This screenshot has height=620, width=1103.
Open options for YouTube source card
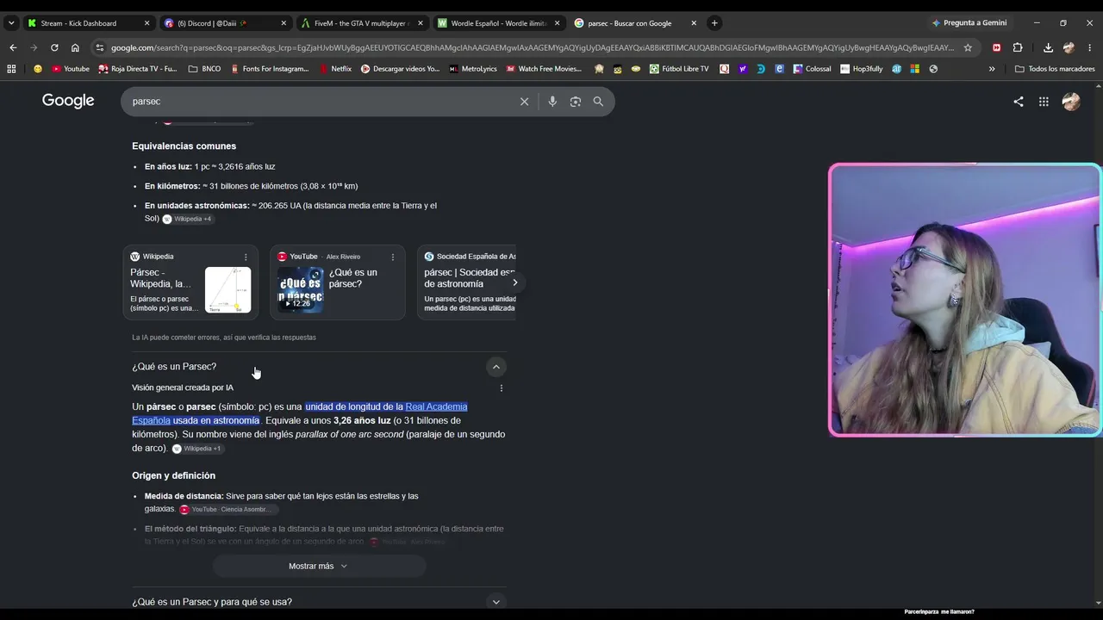[x=393, y=257]
